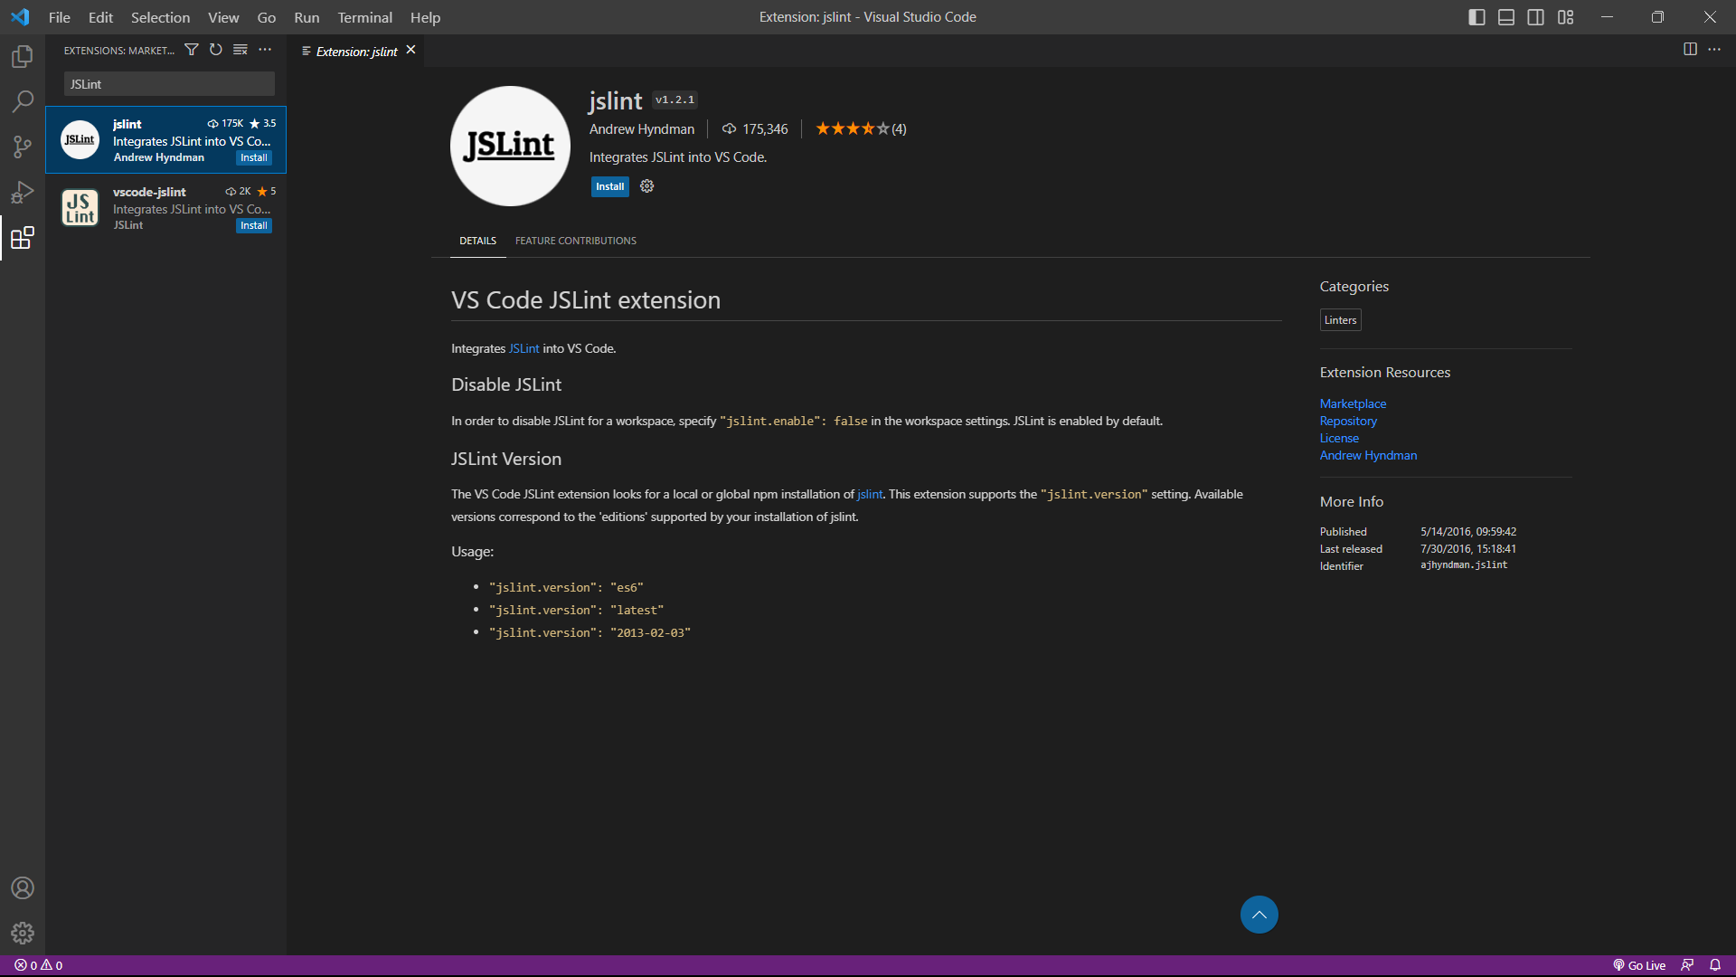Open Andrew Hyndman link under resources

point(1368,455)
